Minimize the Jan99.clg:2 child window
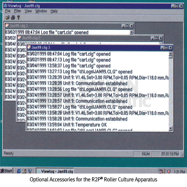The image size is (187, 187). pyautogui.click(x=153, y=38)
